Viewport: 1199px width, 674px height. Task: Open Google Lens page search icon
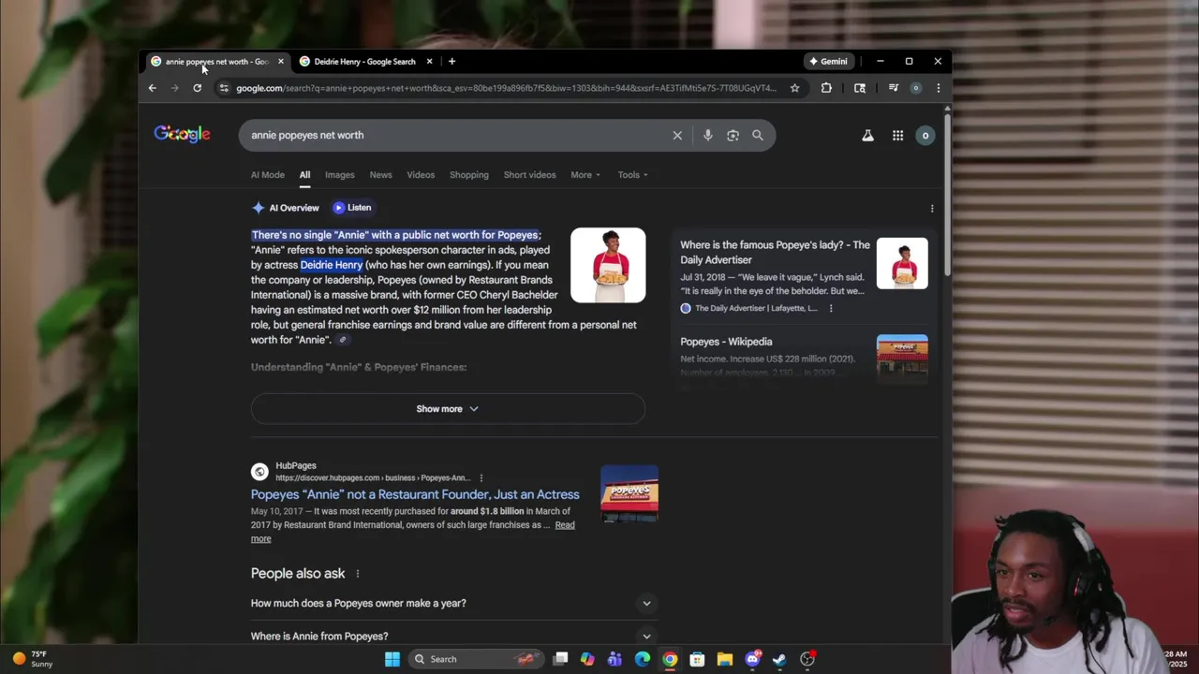860,88
